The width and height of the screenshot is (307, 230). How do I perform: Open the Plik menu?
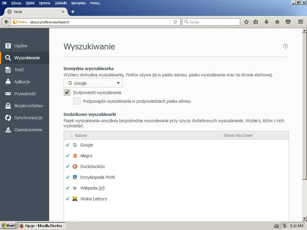tap(4, 3)
